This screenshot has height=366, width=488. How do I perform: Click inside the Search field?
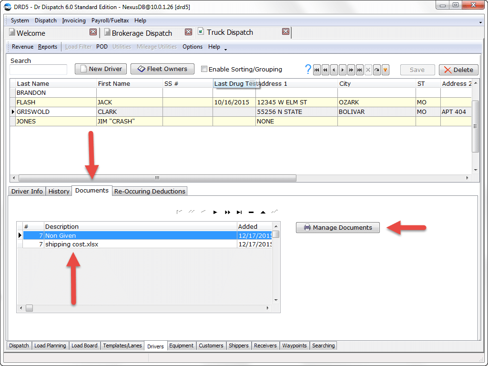pyautogui.click(x=38, y=70)
